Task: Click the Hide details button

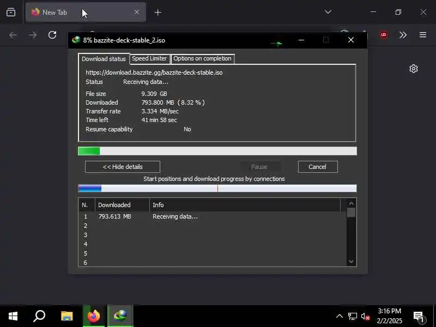Action: click(x=122, y=167)
